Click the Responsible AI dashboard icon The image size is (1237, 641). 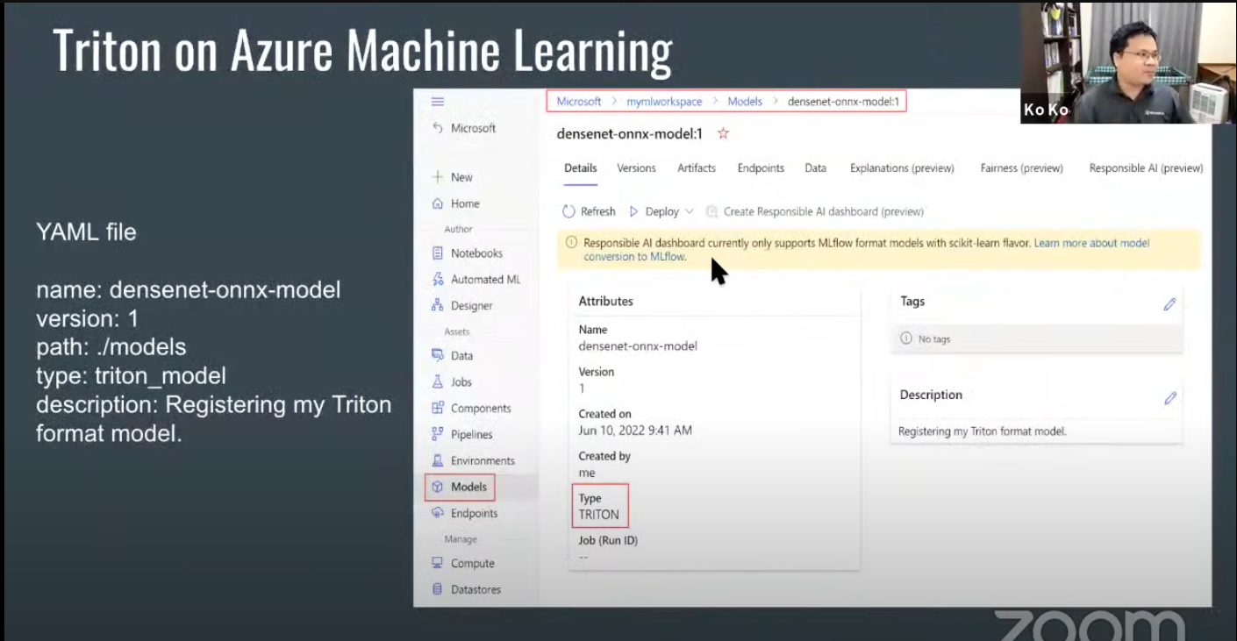pyautogui.click(x=712, y=211)
